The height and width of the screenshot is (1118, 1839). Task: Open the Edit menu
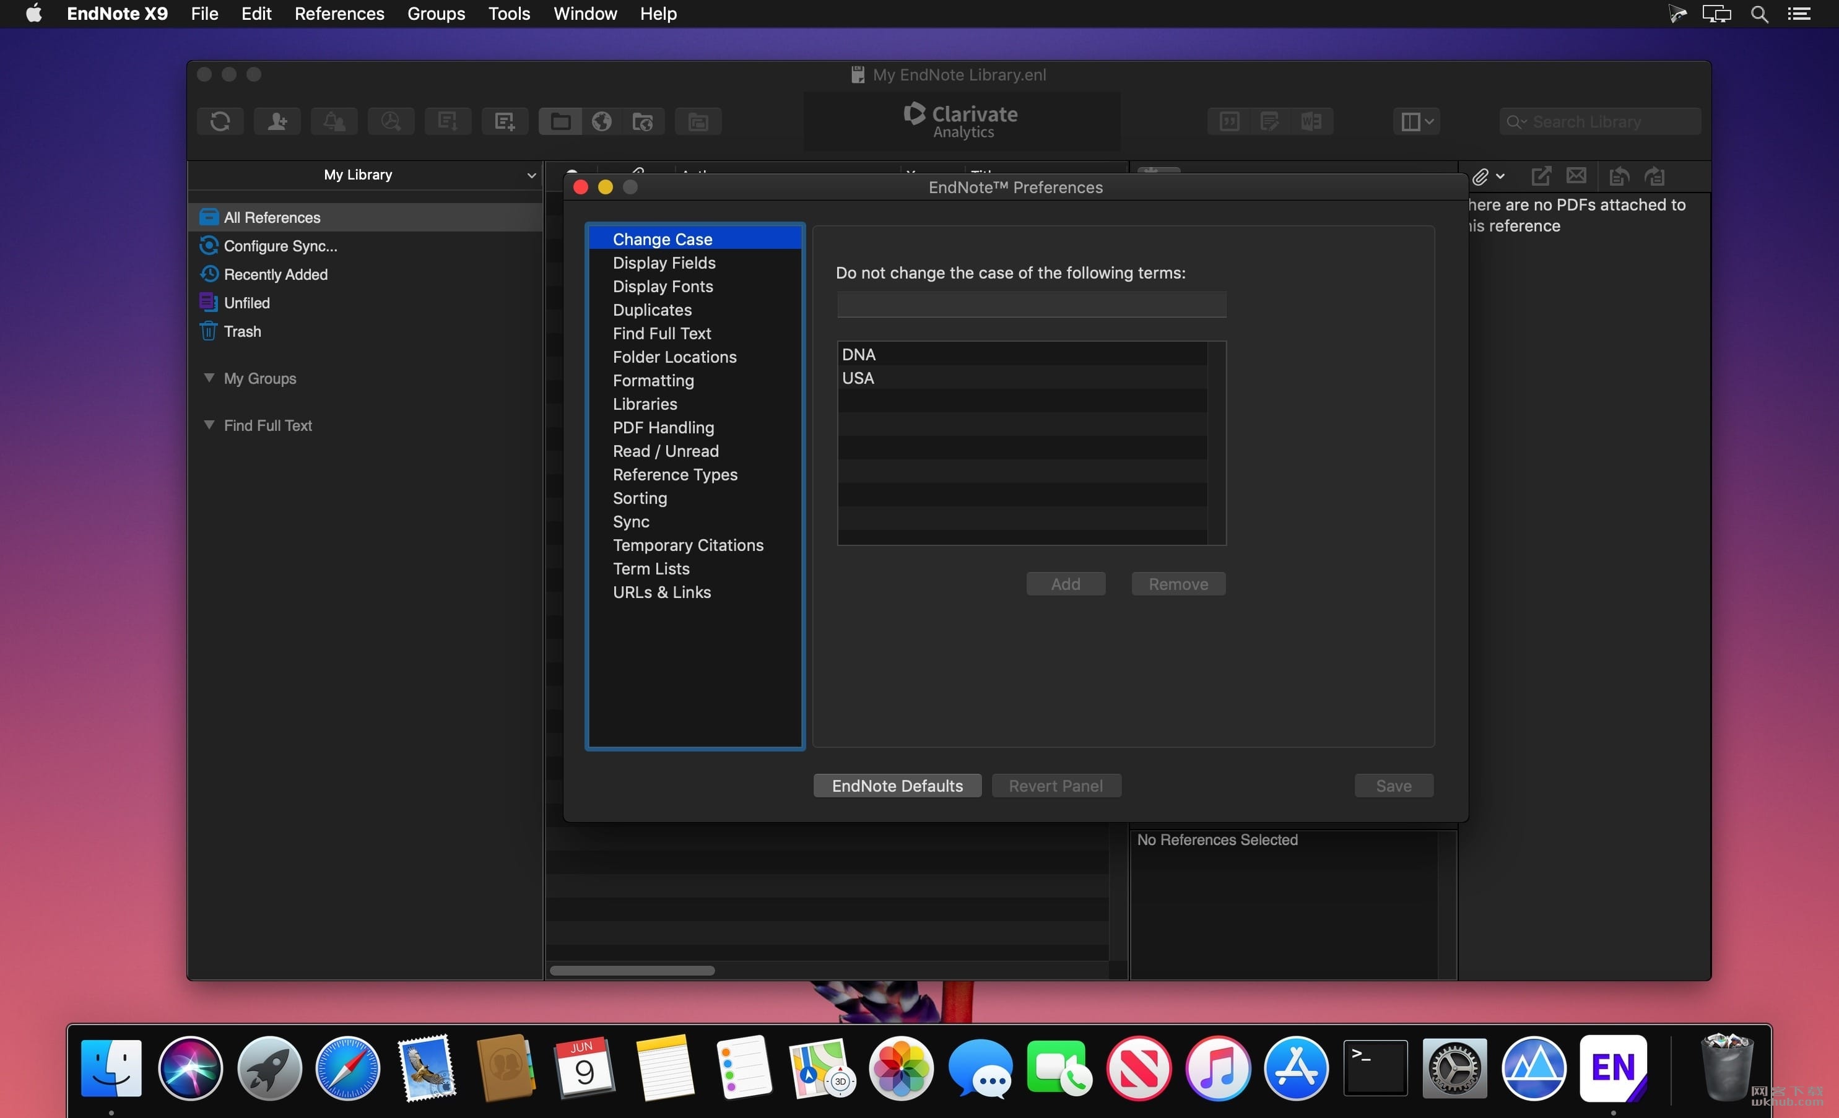[256, 14]
